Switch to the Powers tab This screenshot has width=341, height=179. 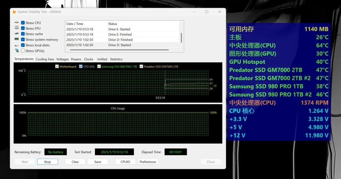pyautogui.click(x=76, y=59)
